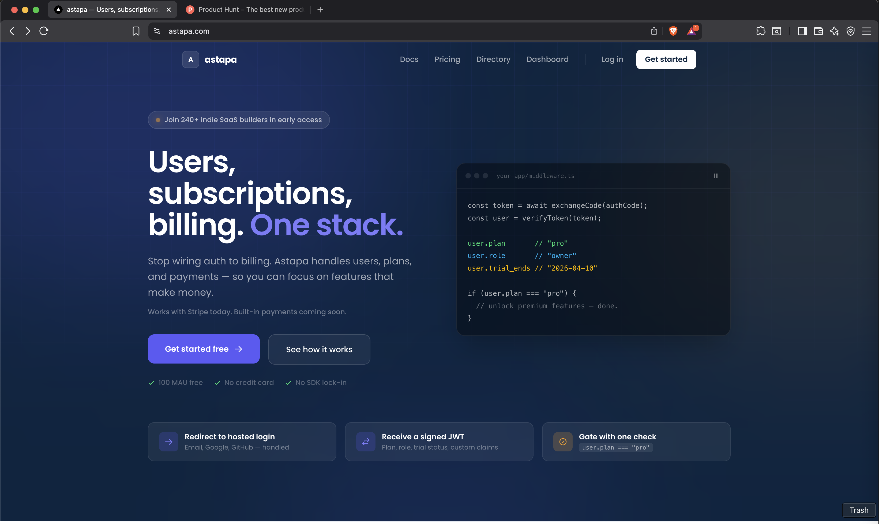Screen dimensions: 879x524
Task: Open the Brave Extensions puzzle icon
Action: pyautogui.click(x=761, y=31)
